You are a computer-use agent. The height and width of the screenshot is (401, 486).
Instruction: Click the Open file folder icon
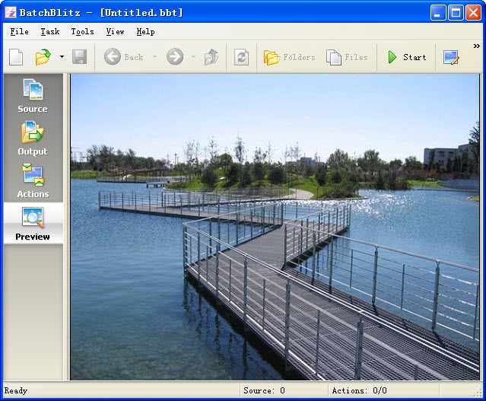(x=43, y=57)
